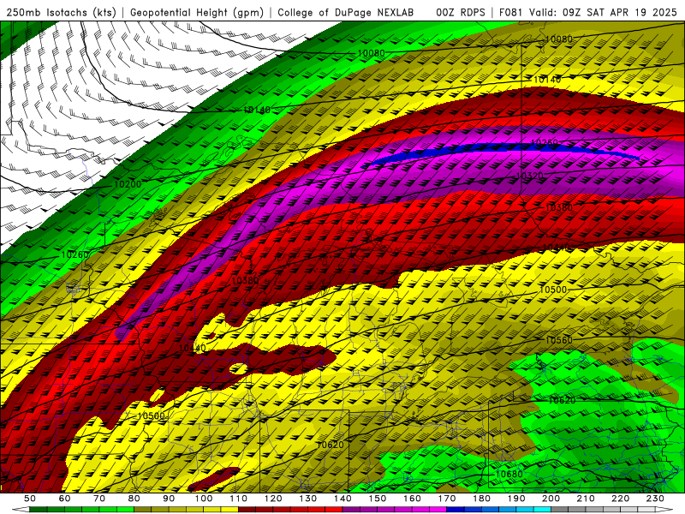The height and width of the screenshot is (514, 685).
Task: Click the "F081" forecast hour label
Action: [510, 13]
